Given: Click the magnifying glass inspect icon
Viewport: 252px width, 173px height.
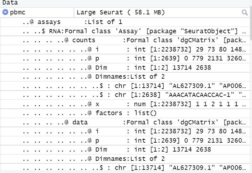Looking at the screenshot, I should point(245,12).
